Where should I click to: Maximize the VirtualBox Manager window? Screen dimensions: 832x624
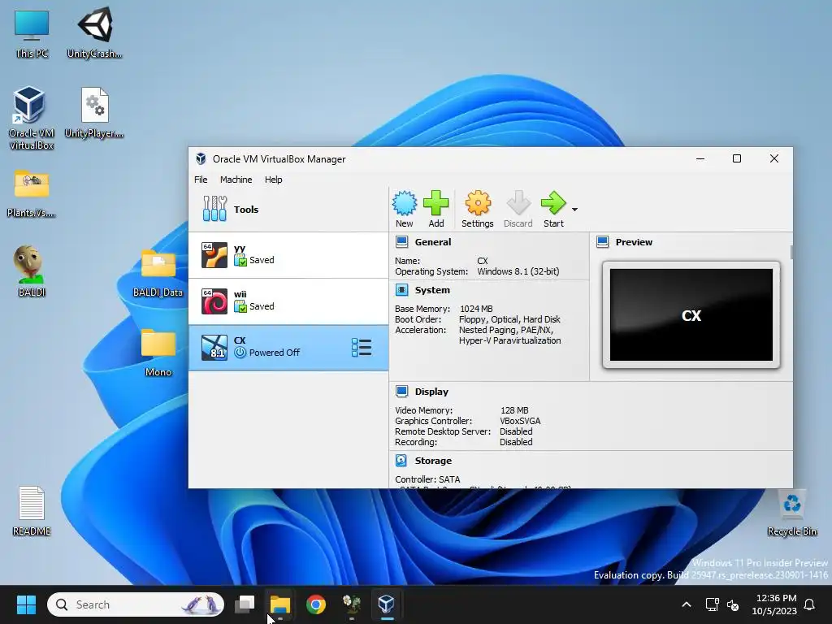(x=736, y=158)
